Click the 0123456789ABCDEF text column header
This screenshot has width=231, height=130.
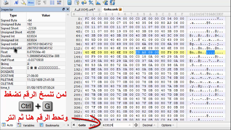(206, 14)
